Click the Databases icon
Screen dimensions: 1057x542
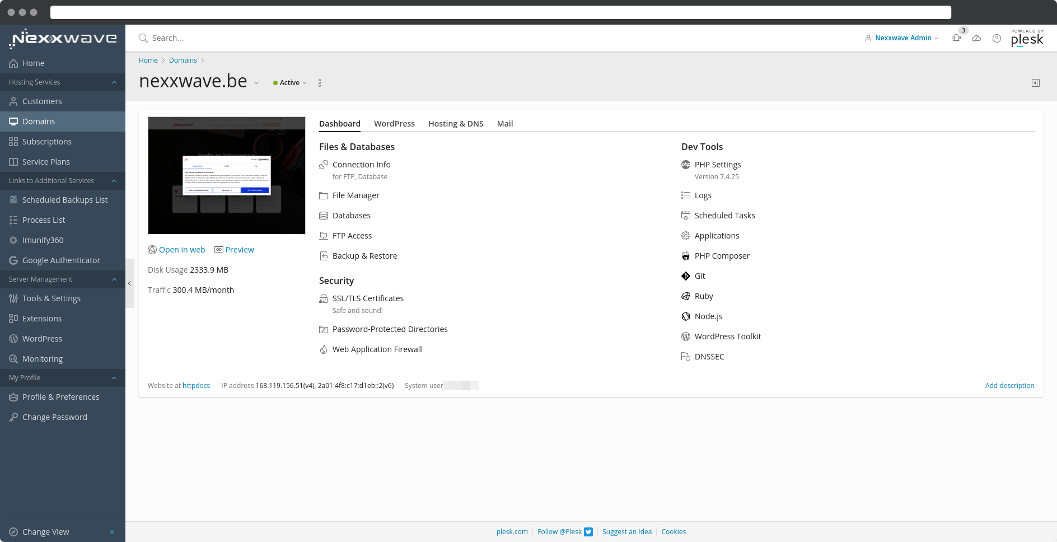click(324, 216)
